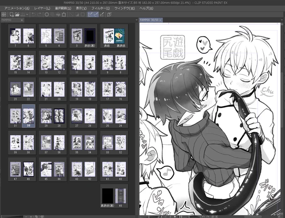
Task: Open the アニメーション(A) menu
Action: [x=17, y=8]
